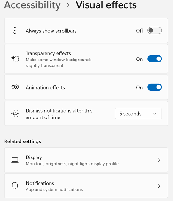Go back to Accessibility breadcrumb
Screen dimensions: 173x201
coord(32,5)
